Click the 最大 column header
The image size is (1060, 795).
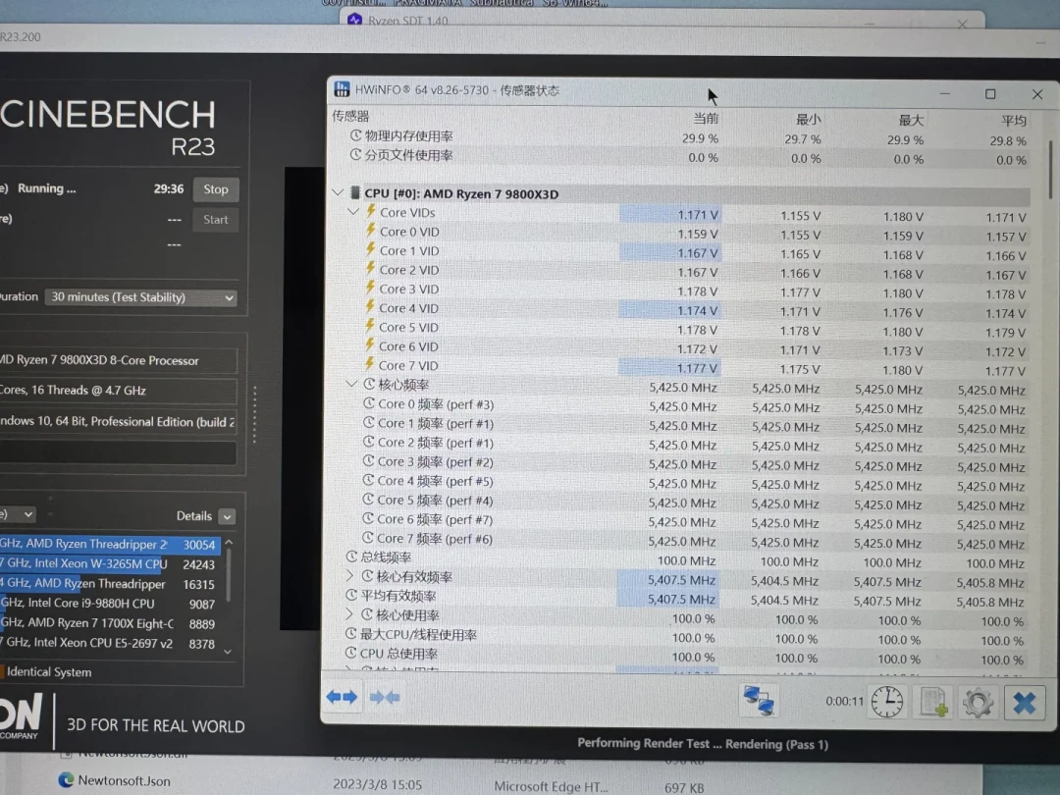[x=911, y=121]
